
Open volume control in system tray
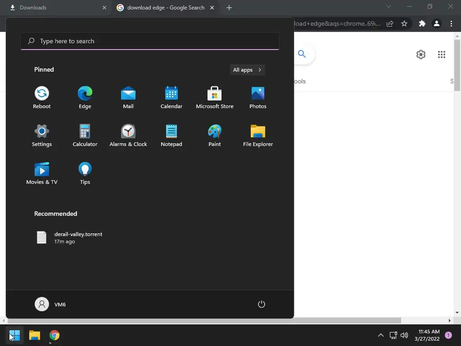404,335
